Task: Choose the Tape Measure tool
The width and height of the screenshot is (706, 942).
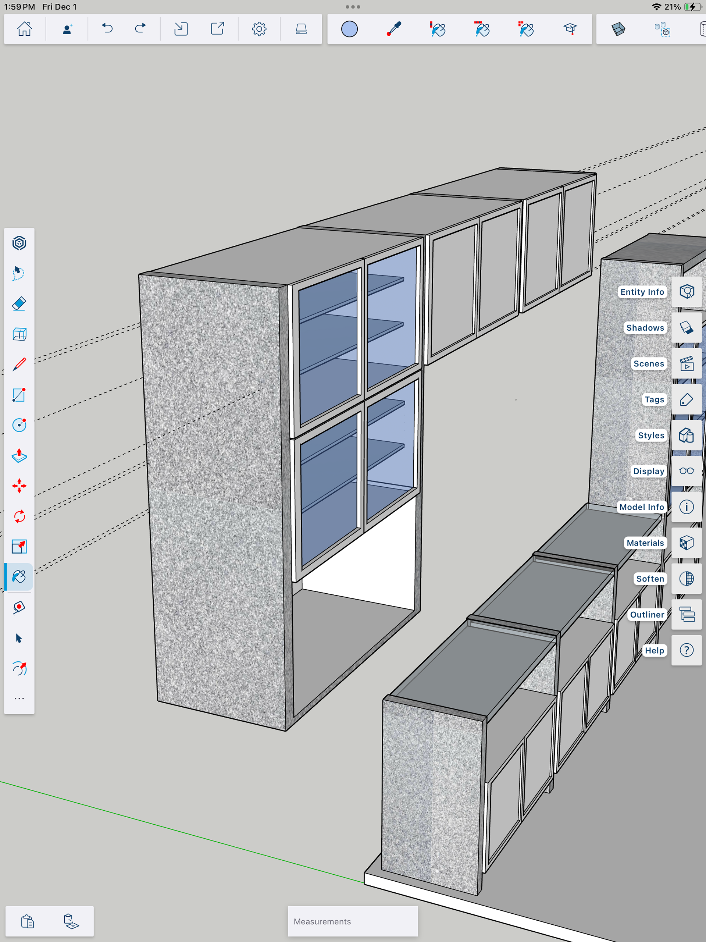Action: click(x=19, y=608)
